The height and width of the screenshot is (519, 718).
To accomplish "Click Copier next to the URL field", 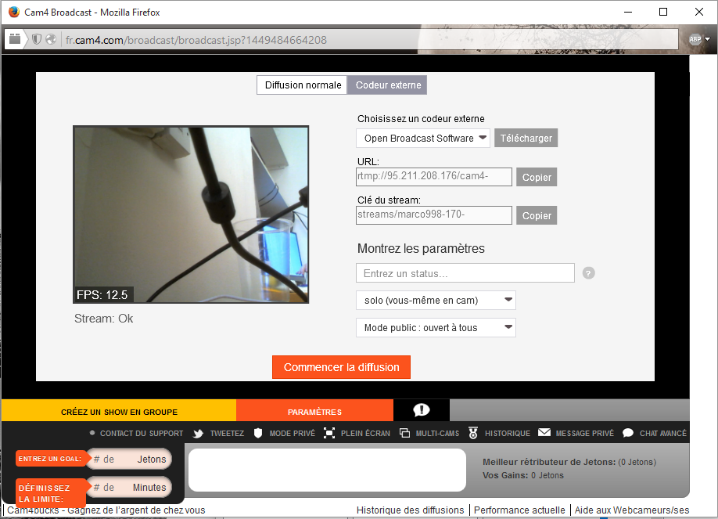I will [537, 178].
